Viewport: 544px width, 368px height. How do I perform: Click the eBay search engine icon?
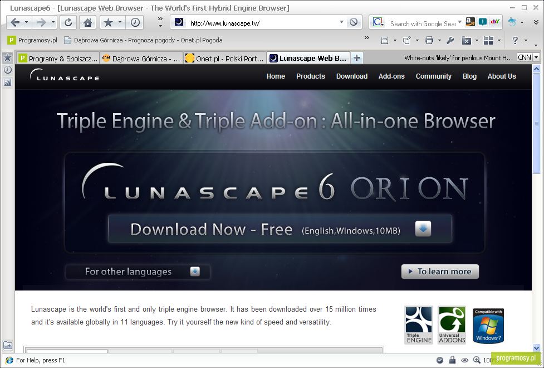click(495, 22)
